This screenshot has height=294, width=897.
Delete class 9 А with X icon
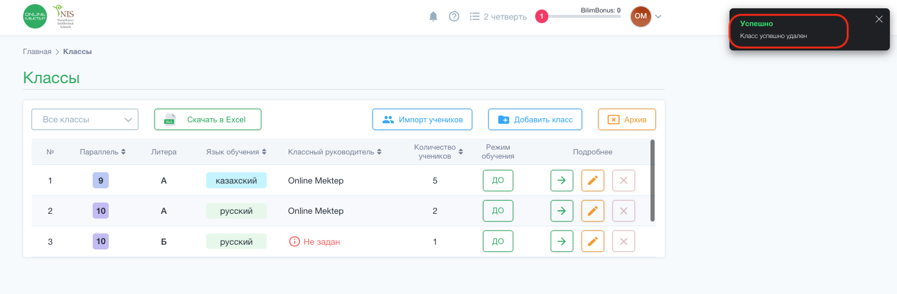(x=624, y=180)
